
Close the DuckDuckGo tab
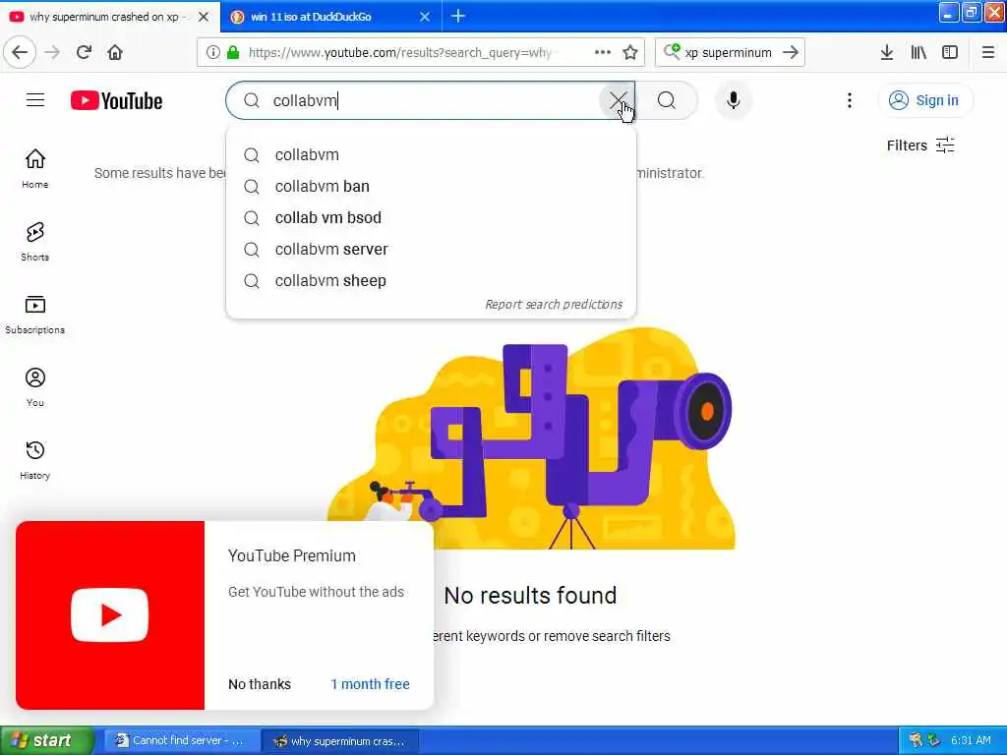425,17
